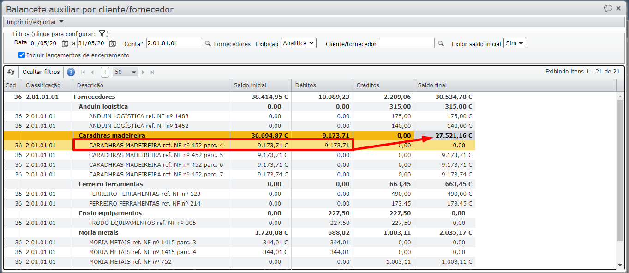Click the filter funnel configuration icon

point(102,34)
